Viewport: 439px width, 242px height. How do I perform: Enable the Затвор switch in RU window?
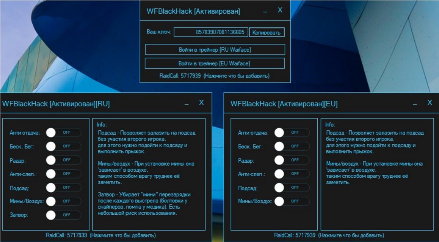click(64, 215)
